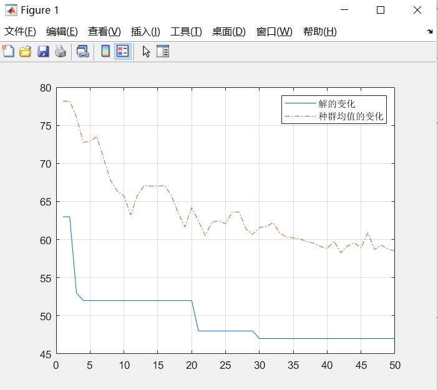Click the y-axis tick label 65
Screen dimensions: 438x390
46,202
